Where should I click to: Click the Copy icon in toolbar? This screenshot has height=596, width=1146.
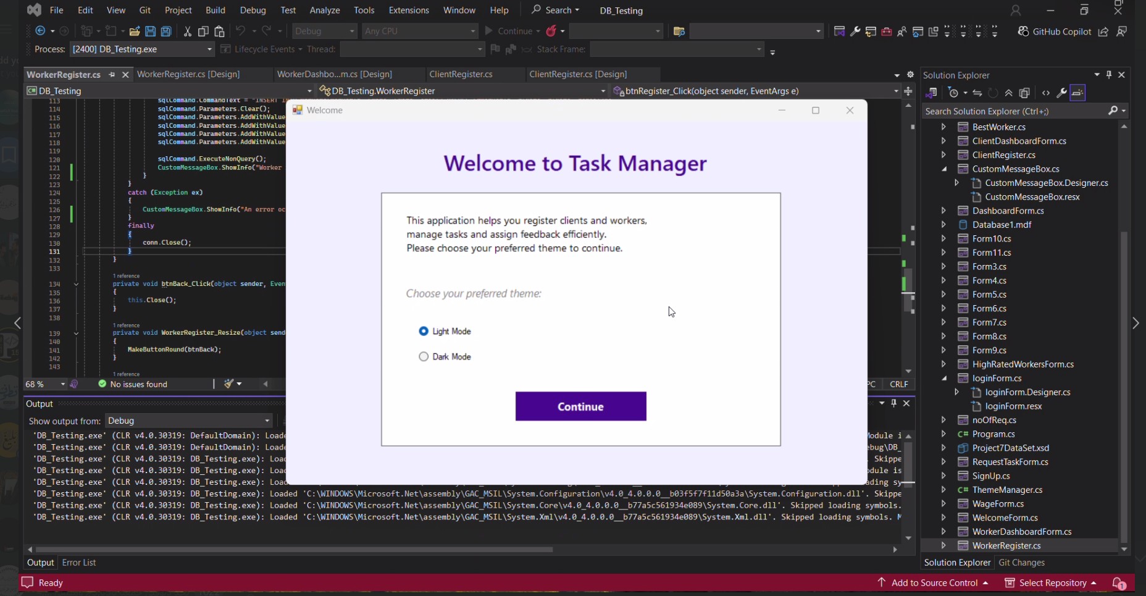click(x=203, y=31)
